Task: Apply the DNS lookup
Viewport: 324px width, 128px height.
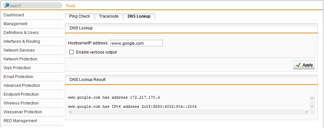Action: tap(304, 65)
